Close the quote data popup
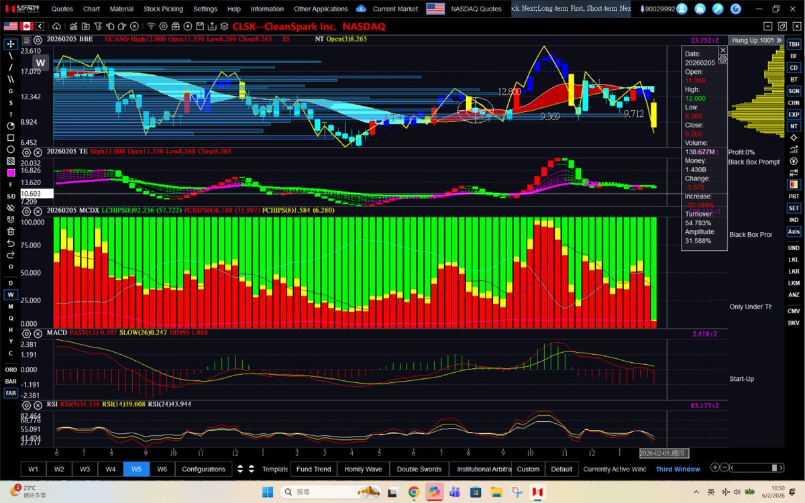This screenshot has width=805, height=503. click(722, 50)
